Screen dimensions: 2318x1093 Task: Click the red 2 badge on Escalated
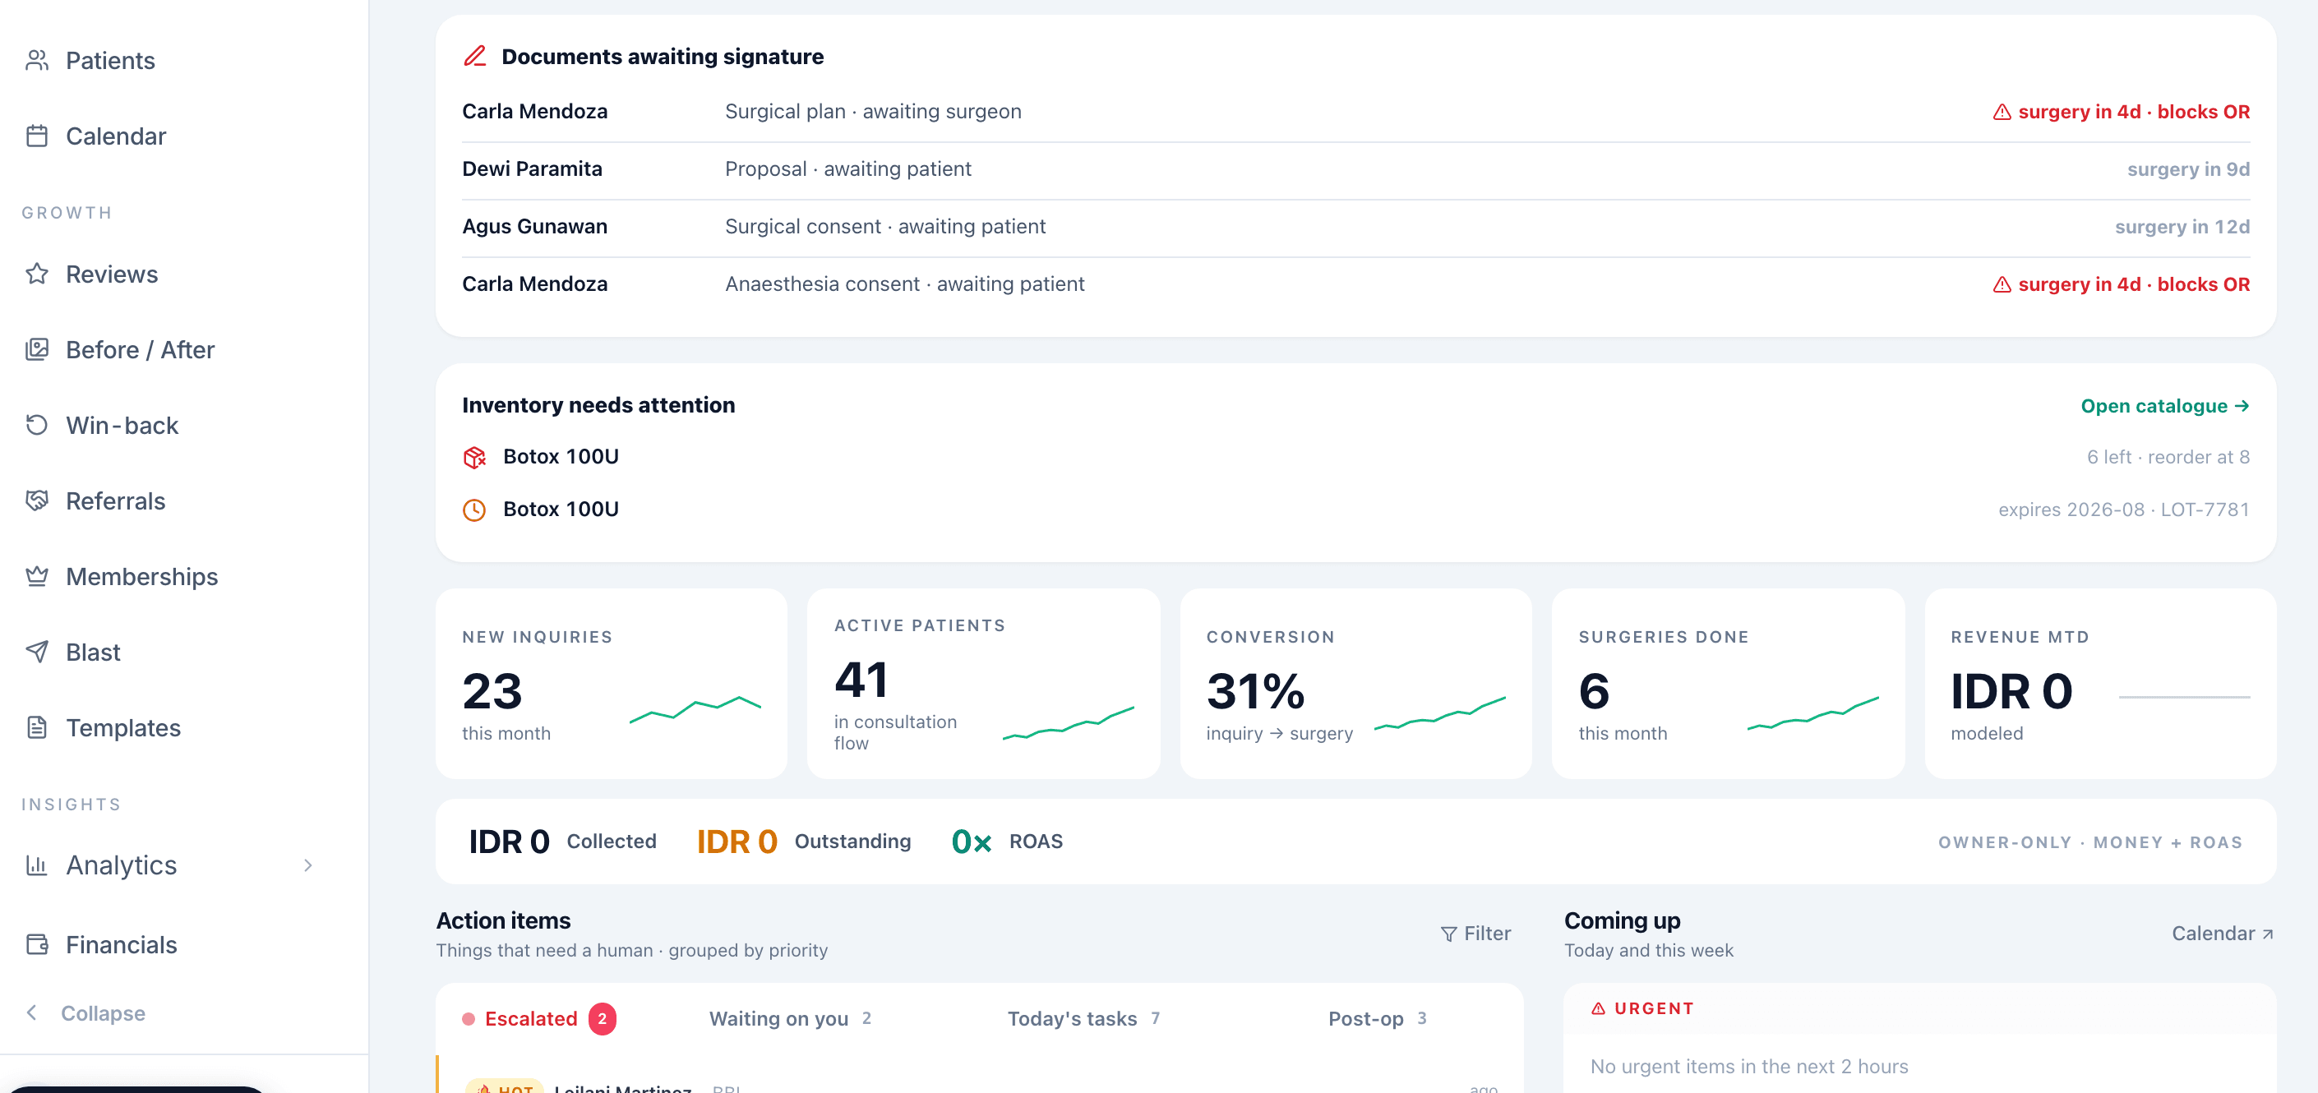tap(602, 1018)
